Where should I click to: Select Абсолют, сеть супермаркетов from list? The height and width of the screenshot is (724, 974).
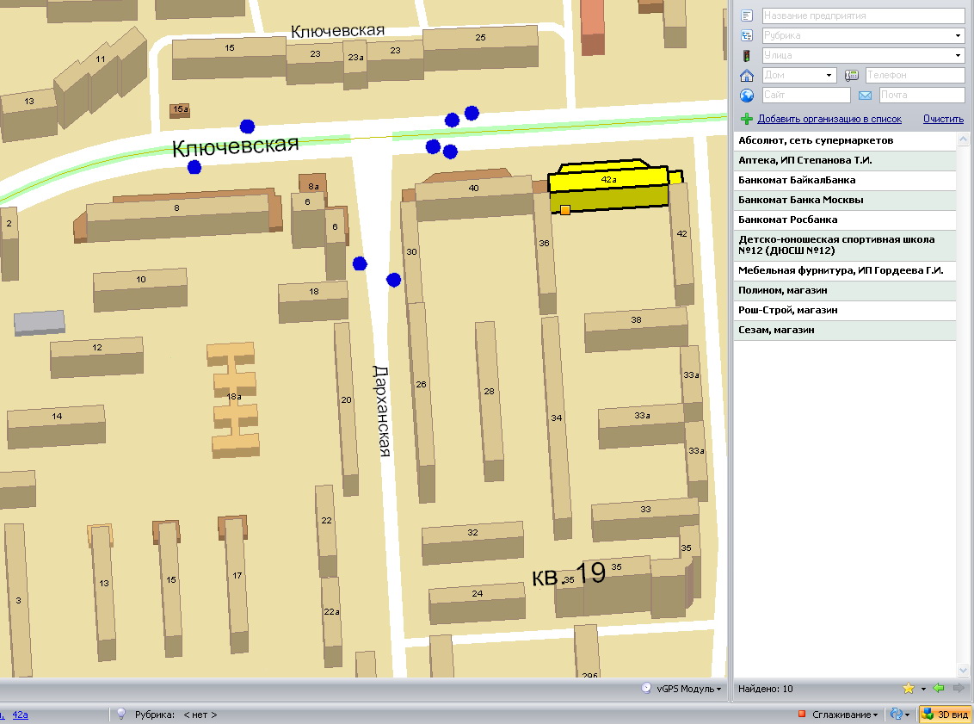coord(816,140)
